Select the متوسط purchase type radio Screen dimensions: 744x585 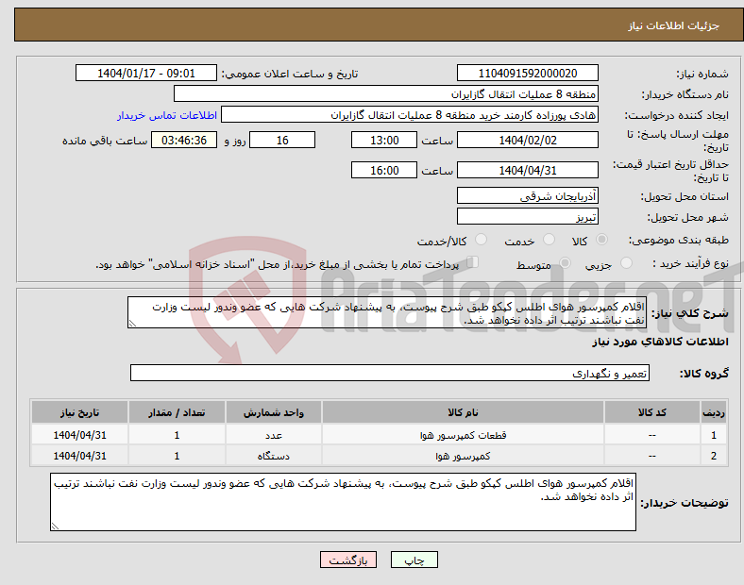pos(565,263)
